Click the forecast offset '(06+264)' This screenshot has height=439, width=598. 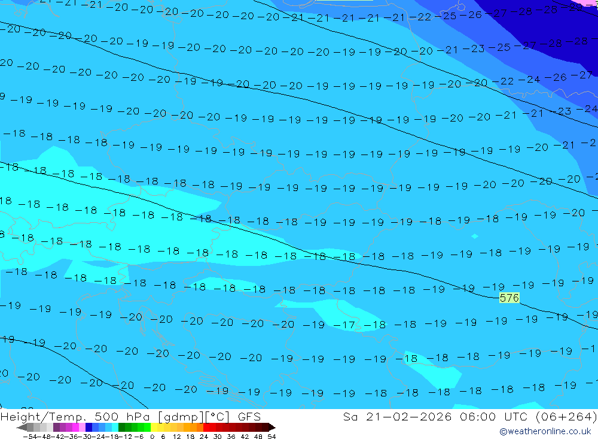[x=566, y=416]
